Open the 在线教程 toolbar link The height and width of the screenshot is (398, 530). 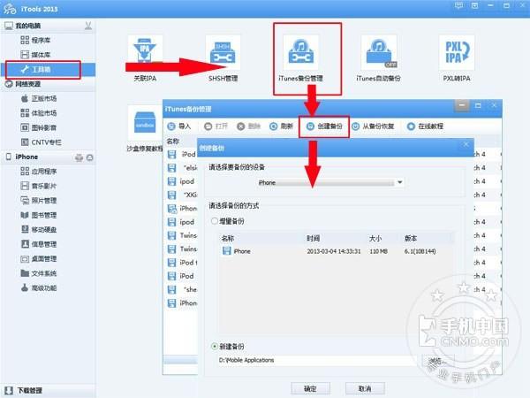pyautogui.click(x=425, y=126)
